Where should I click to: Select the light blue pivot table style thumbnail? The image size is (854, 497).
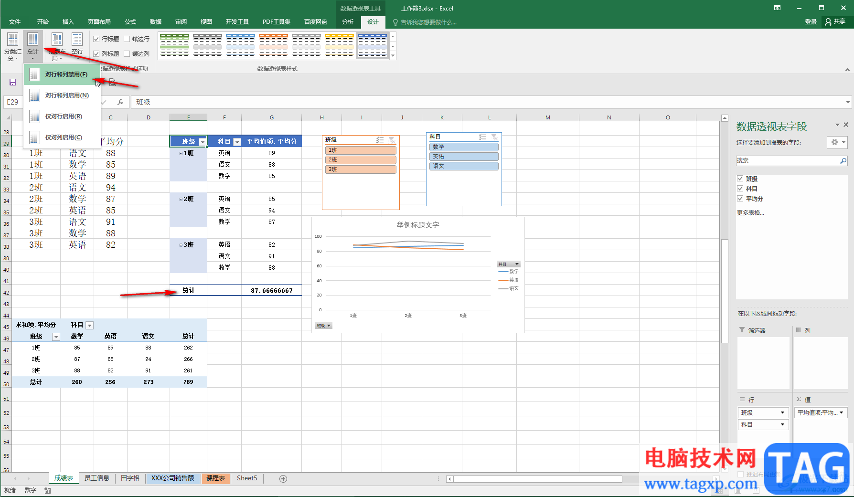pos(240,45)
